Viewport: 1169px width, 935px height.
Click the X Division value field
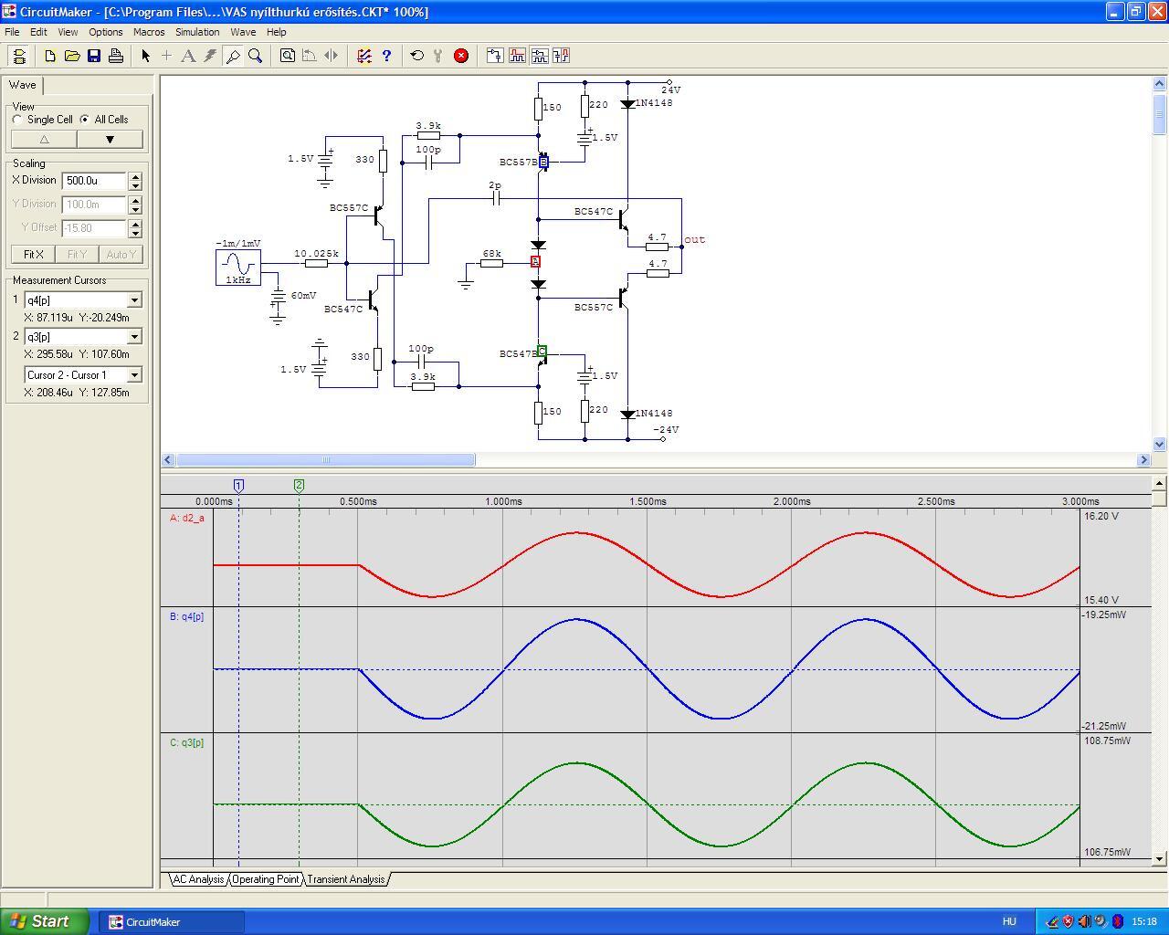pyautogui.click(x=94, y=181)
